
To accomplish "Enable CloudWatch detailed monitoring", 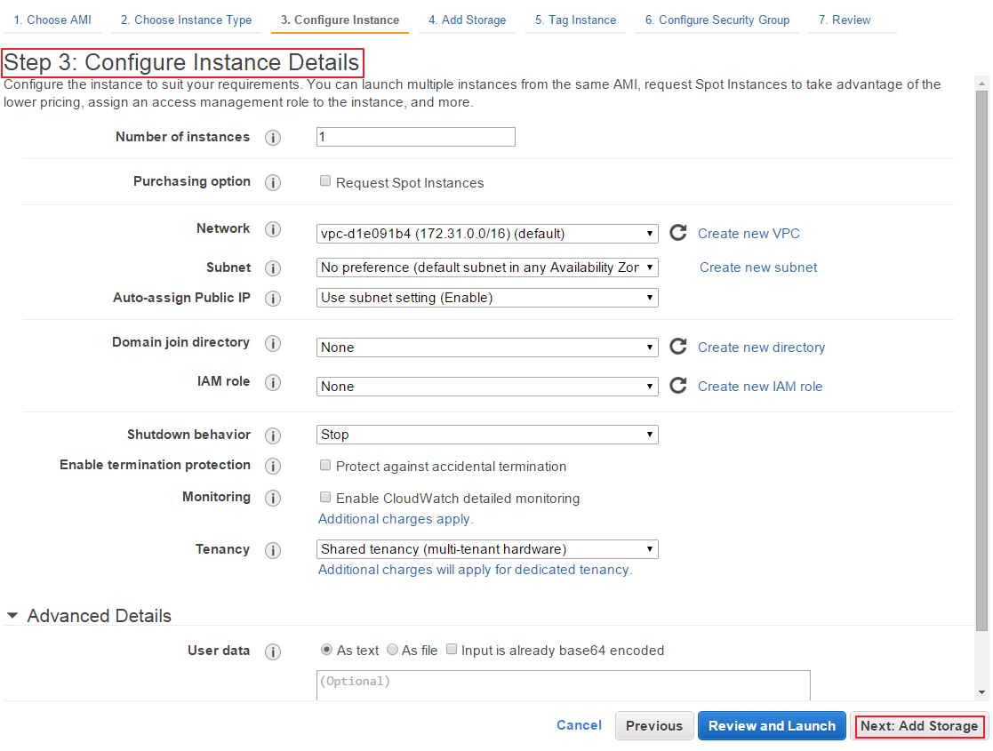I will point(325,499).
